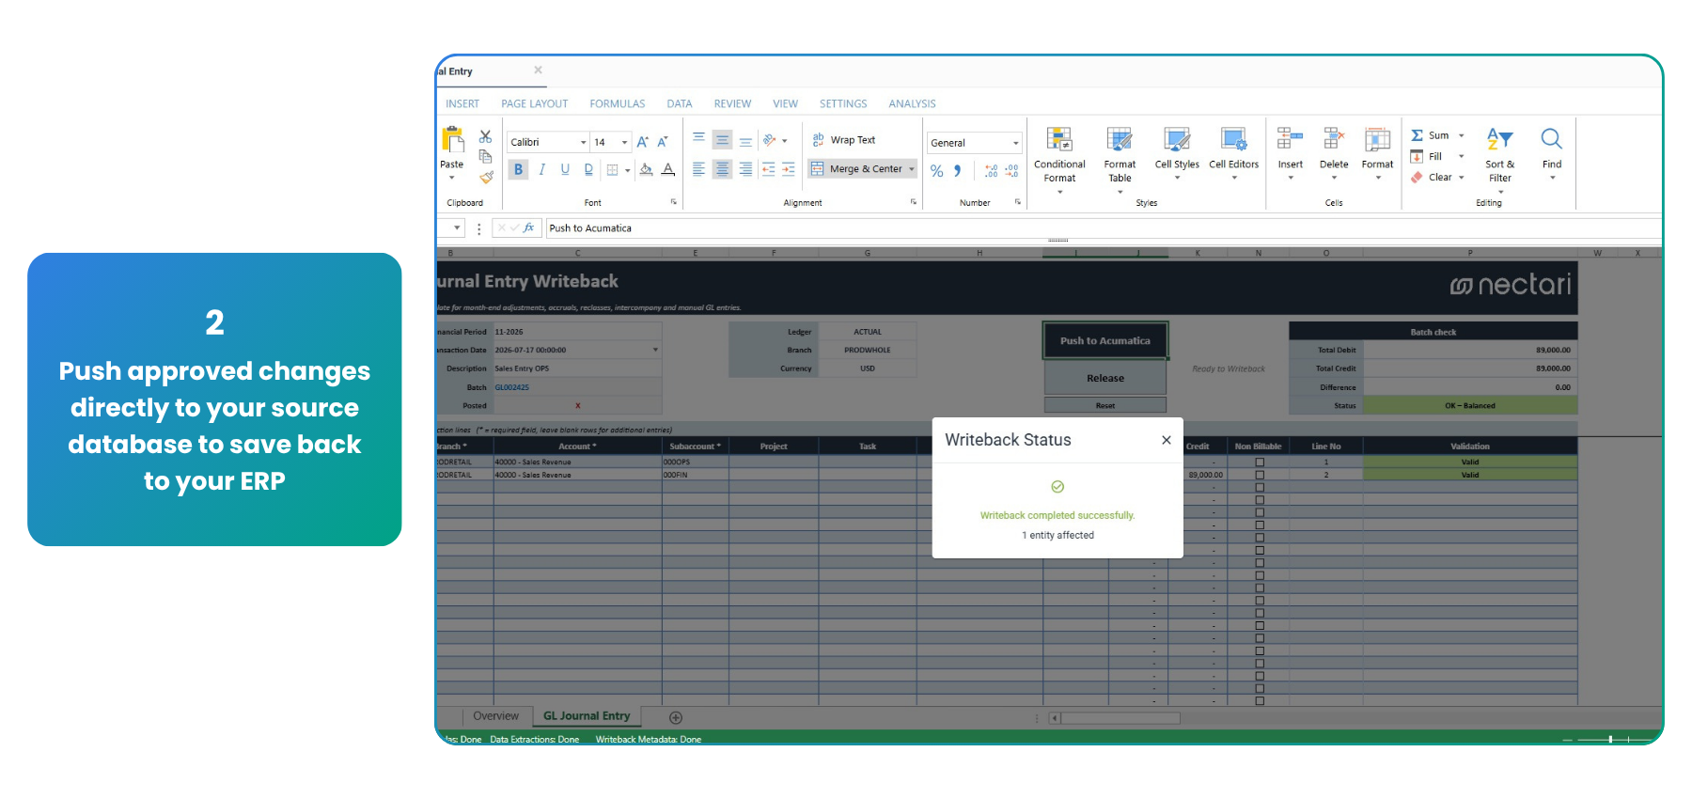Viewport: 1692px width, 799px height.
Task: Toggle center horizontal alignment
Action: coord(722,169)
